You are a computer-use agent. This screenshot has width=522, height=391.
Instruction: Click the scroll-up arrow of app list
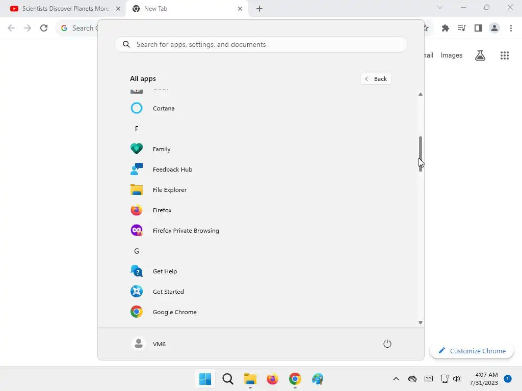(x=421, y=94)
